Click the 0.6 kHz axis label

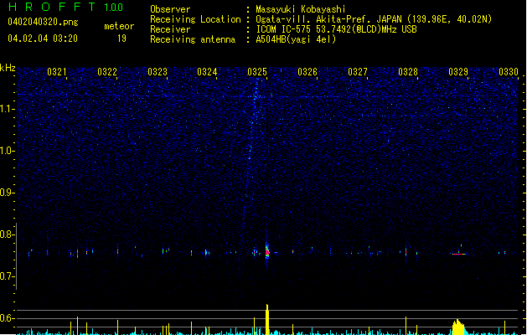click(x=7, y=318)
